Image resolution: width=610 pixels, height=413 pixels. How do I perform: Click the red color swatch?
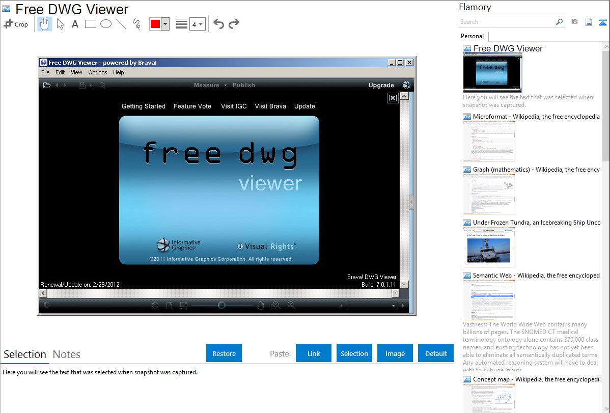click(155, 24)
